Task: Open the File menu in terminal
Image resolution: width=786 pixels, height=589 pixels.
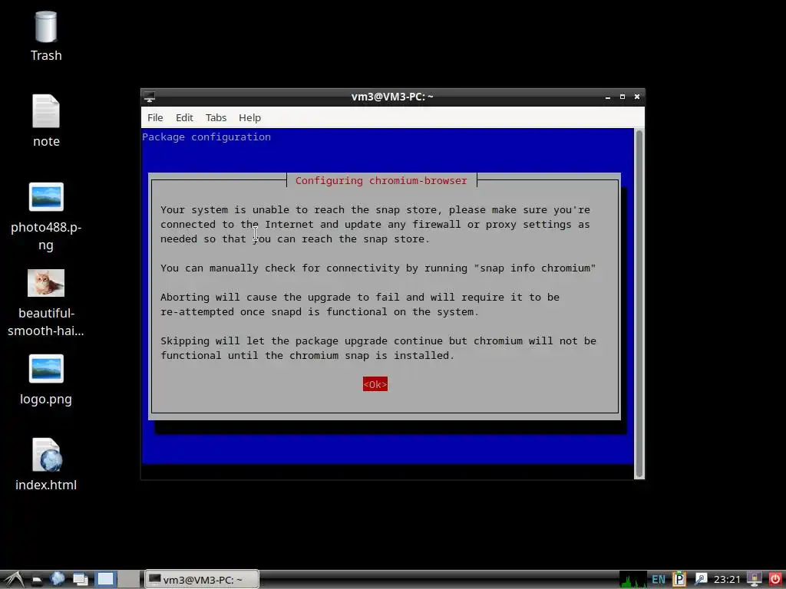Action: pyautogui.click(x=155, y=117)
